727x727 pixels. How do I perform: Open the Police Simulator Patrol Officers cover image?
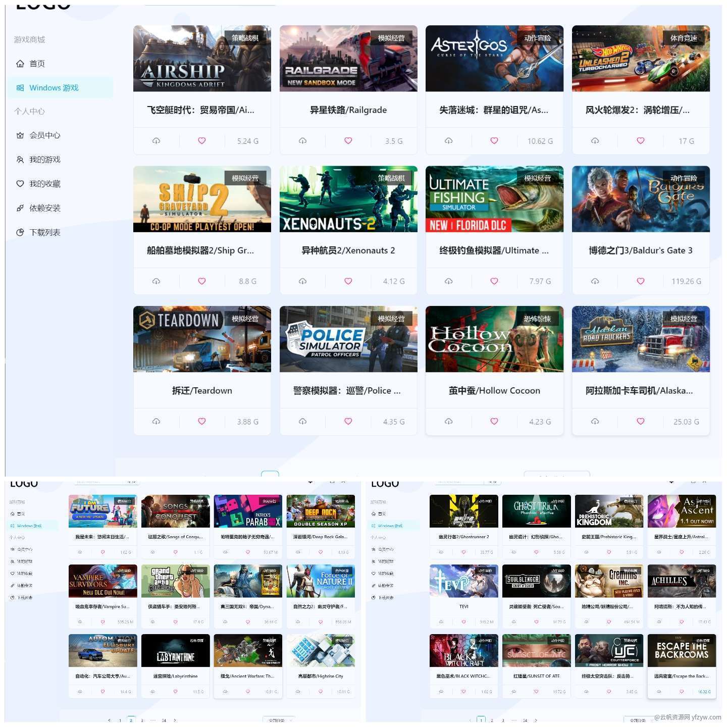(x=348, y=339)
